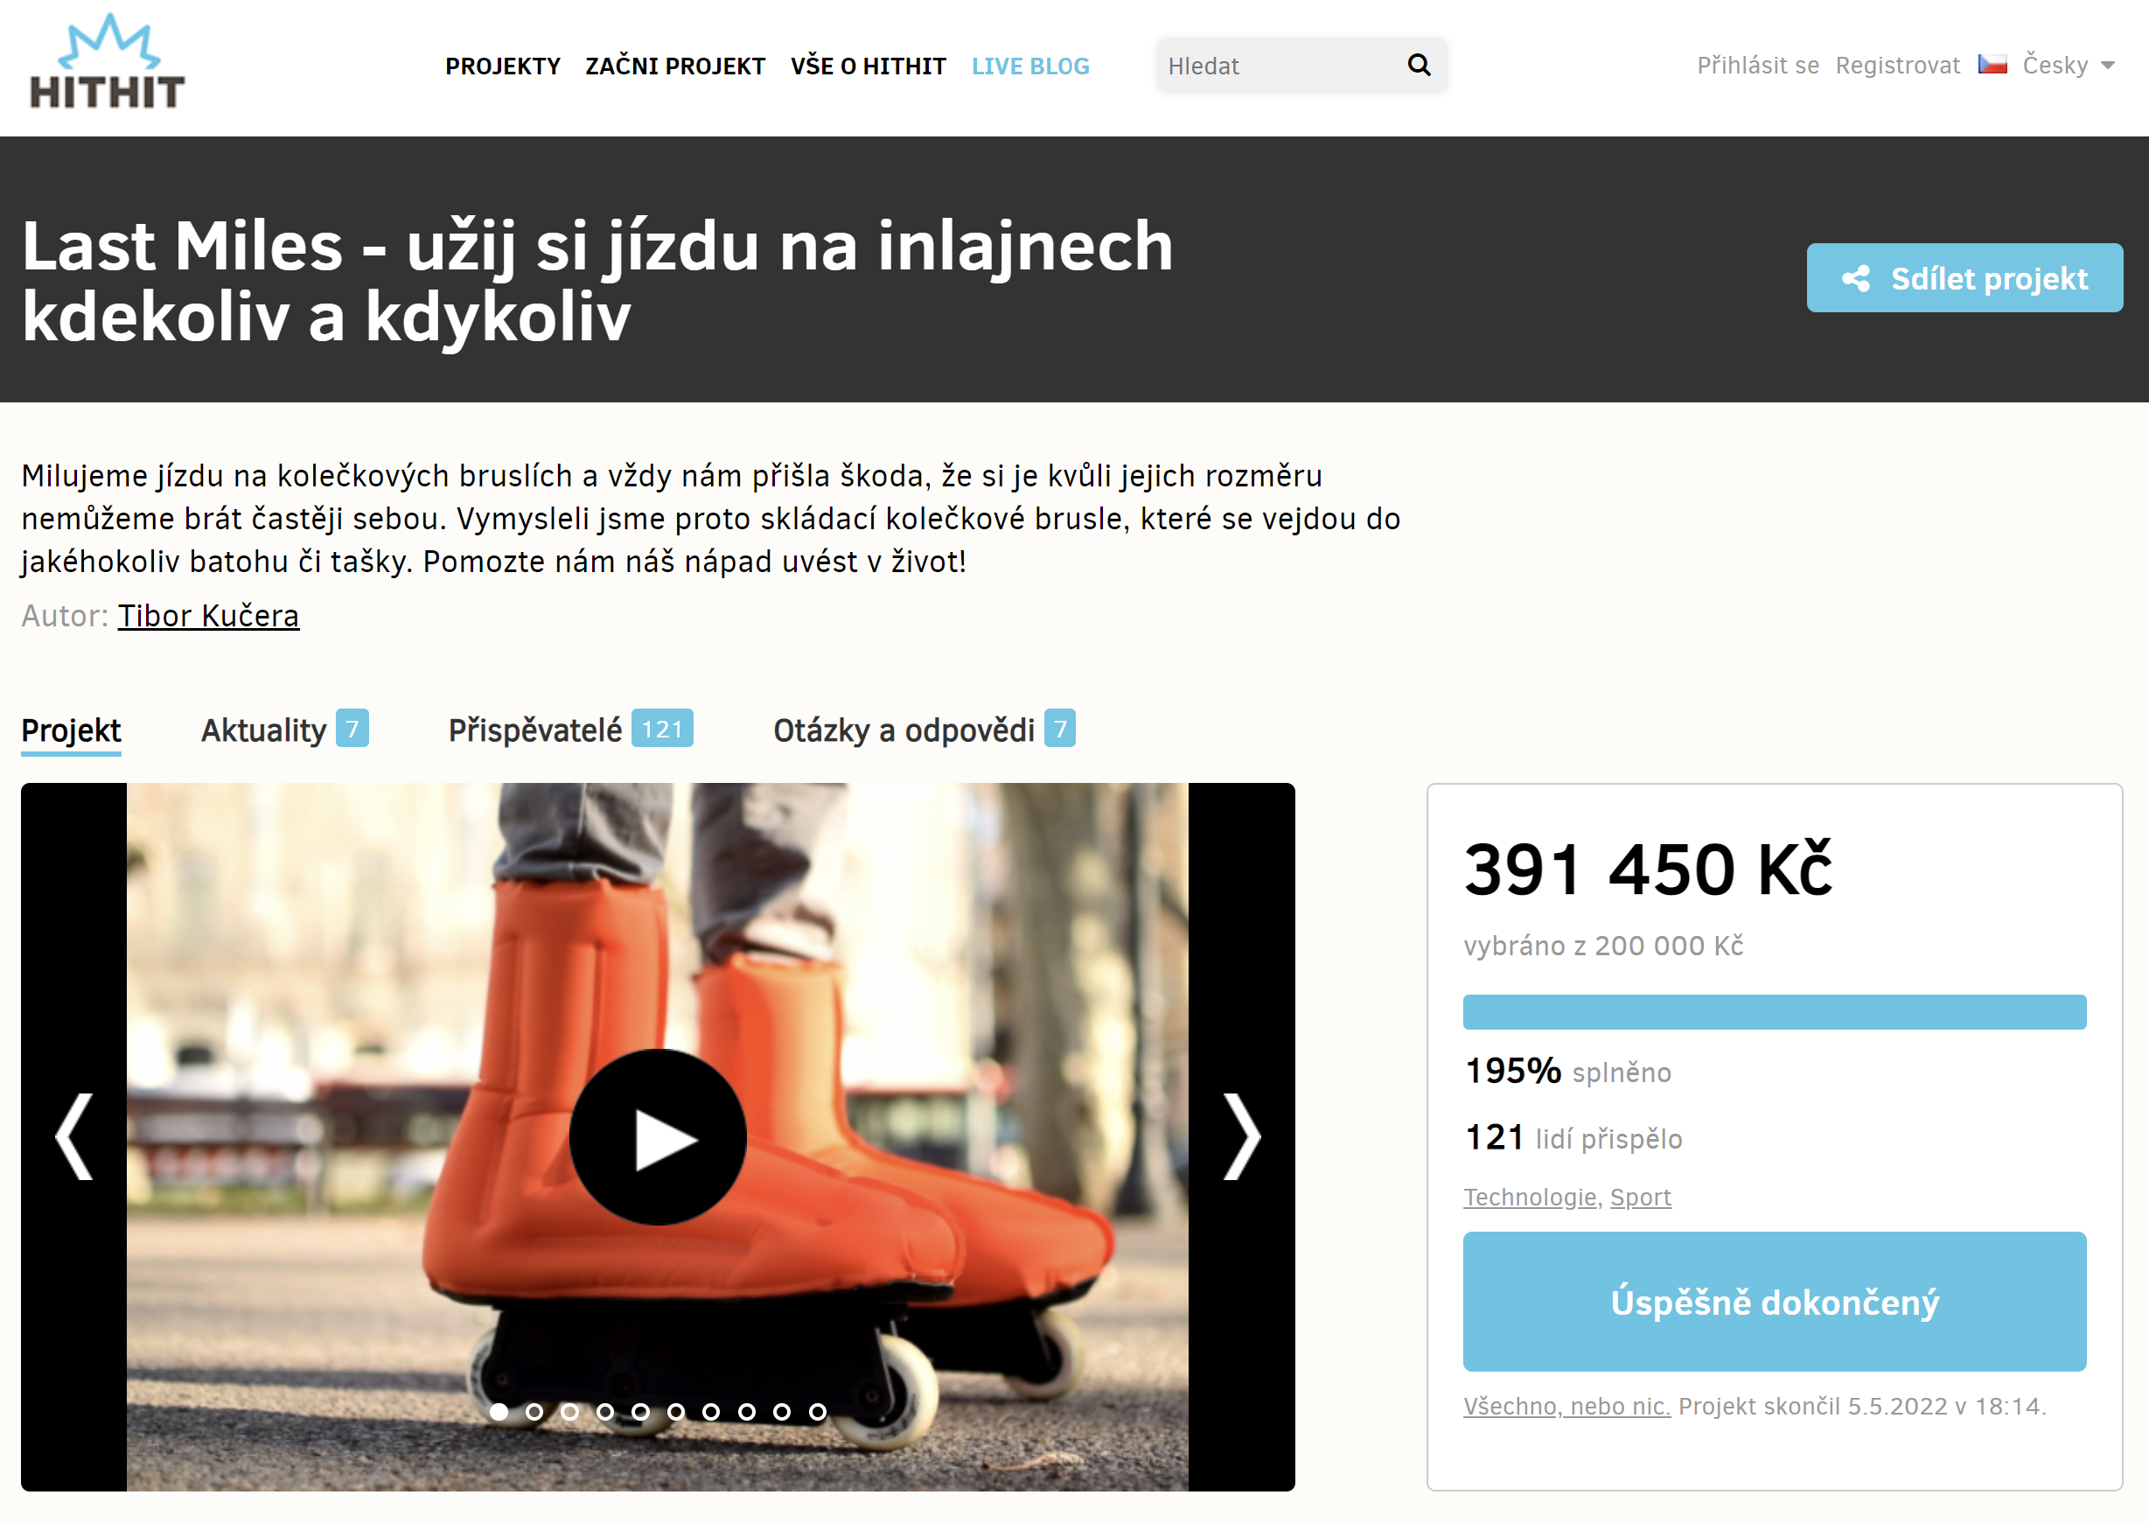Show previous slide with left arrow
The height and width of the screenshot is (1523, 2149).
[x=74, y=1136]
